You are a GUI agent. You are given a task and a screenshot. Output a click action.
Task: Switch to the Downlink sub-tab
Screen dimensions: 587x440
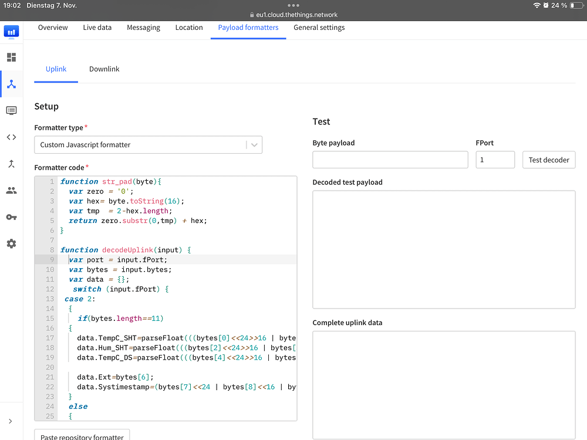pos(104,69)
